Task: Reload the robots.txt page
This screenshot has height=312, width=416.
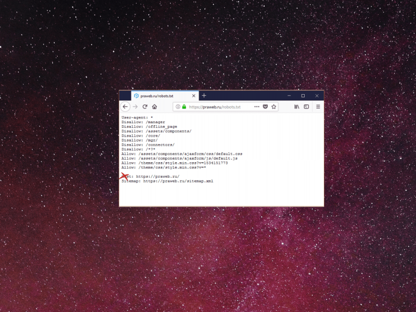Action: coord(145,107)
